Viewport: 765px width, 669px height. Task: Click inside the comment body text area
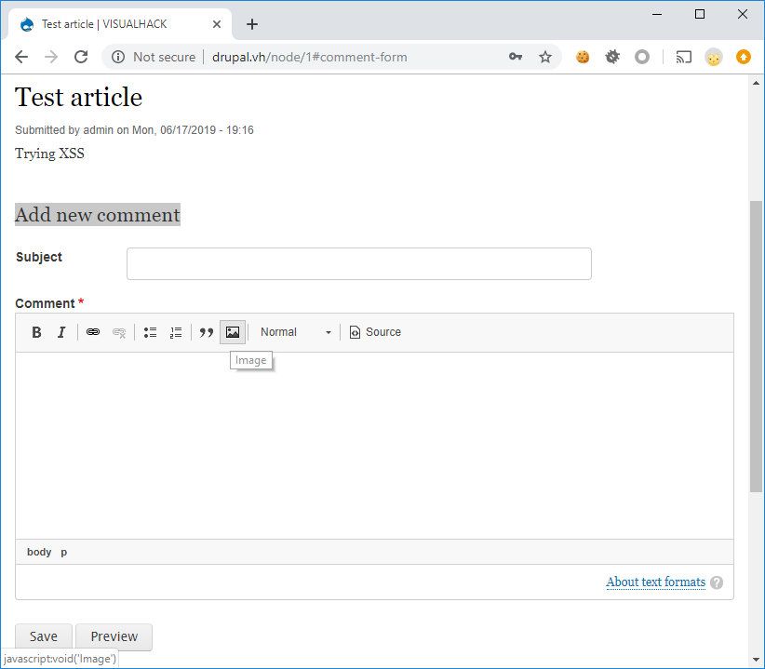[375, 445]
